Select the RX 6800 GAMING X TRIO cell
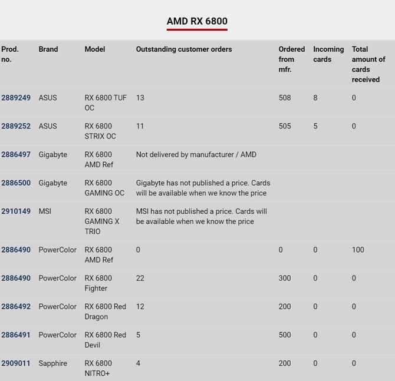This screenshot has height=381, width=395. point(102,221)
